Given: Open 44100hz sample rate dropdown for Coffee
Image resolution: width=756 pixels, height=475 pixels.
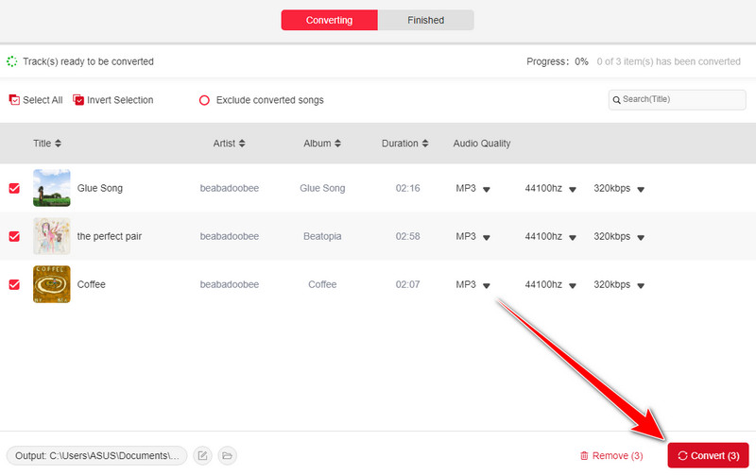Looking at the screenshot, I should point(571,285).
